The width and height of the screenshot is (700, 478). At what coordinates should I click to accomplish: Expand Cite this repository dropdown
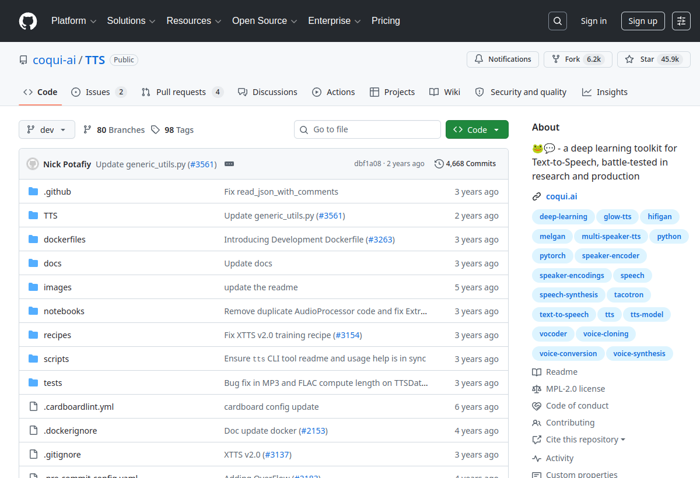pos(586,440)
